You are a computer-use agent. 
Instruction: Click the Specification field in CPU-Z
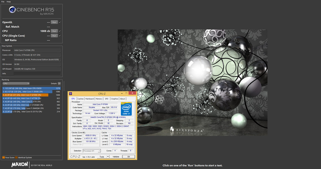(x=108, y=117)
